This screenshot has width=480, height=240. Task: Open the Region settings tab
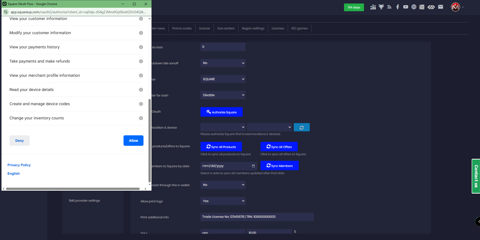click(x=253, y=28)
